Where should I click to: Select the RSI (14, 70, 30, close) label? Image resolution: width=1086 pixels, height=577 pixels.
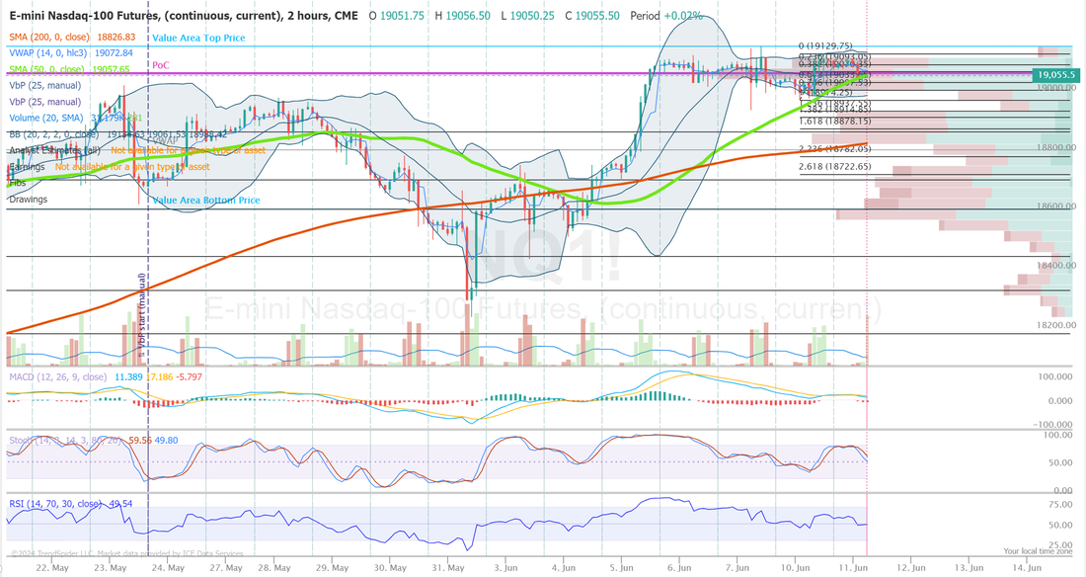(55, 504)
